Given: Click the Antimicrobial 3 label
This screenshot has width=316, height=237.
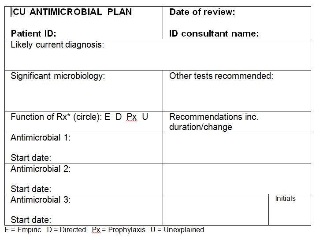Looking at the screenshot, I should [41, 200].
